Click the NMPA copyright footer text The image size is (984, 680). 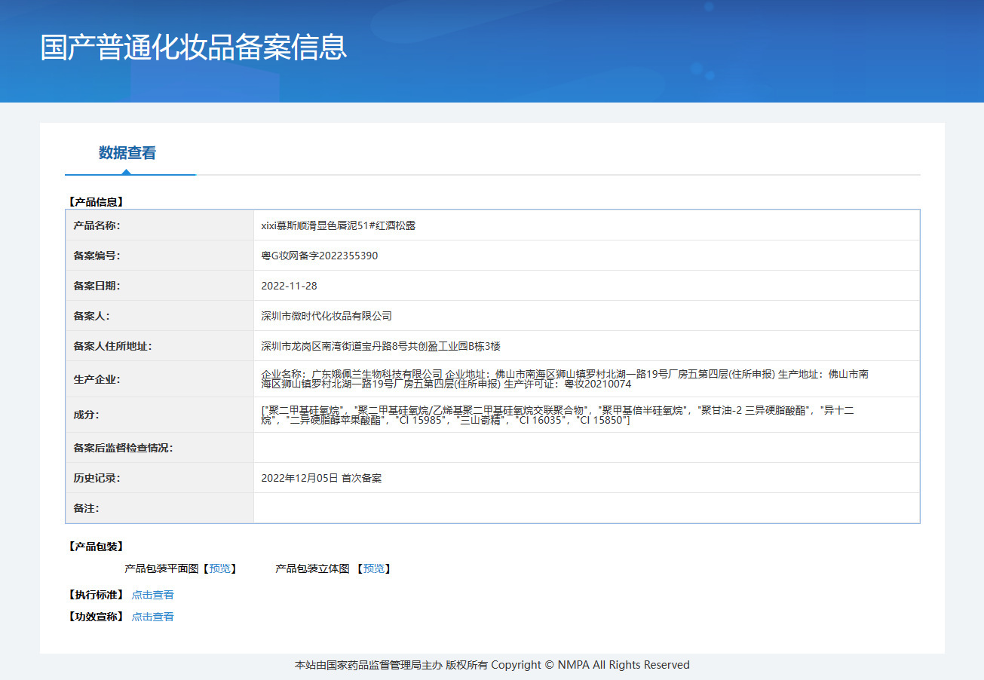pyautogui.click(x=492, y=665)
